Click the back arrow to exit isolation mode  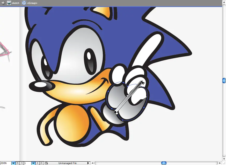[3, 3]
